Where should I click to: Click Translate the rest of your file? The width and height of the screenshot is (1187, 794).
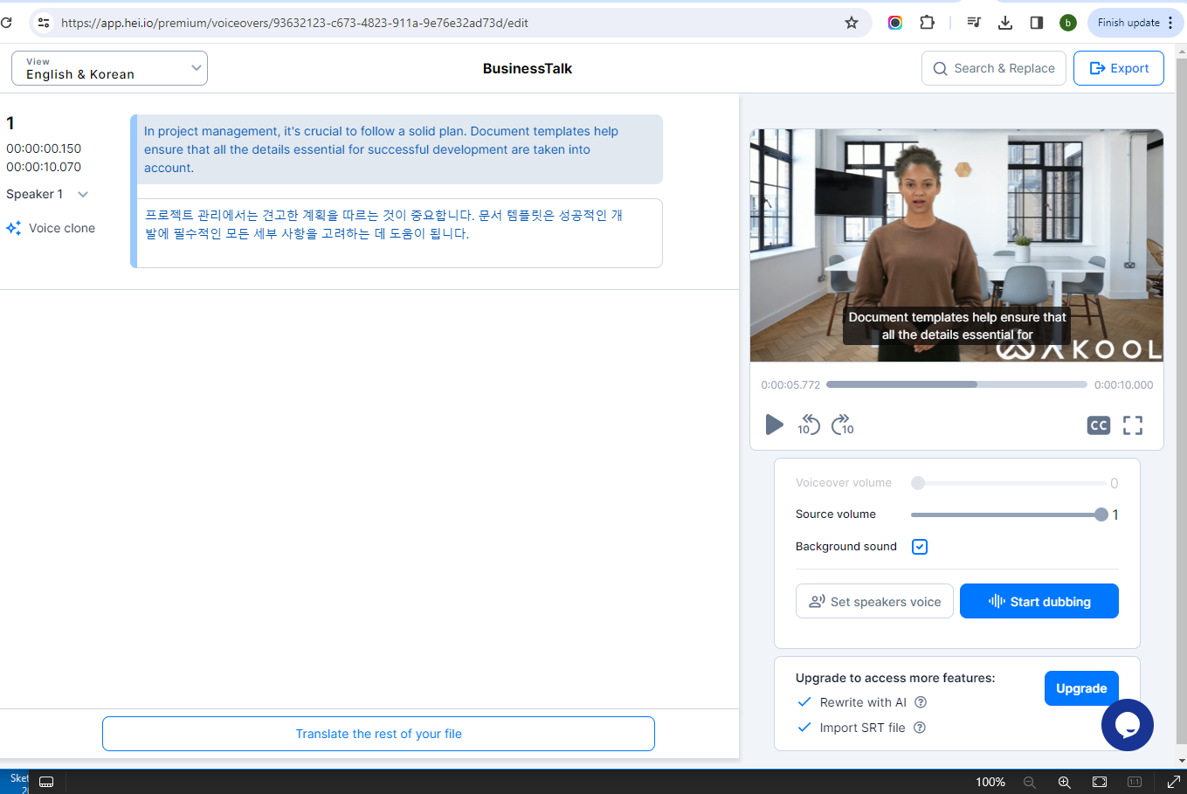click(378, 734)
